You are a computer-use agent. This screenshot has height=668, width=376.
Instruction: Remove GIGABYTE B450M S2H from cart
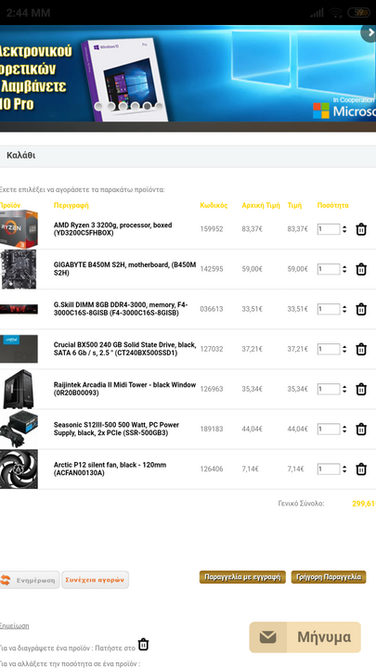[361, 269]
